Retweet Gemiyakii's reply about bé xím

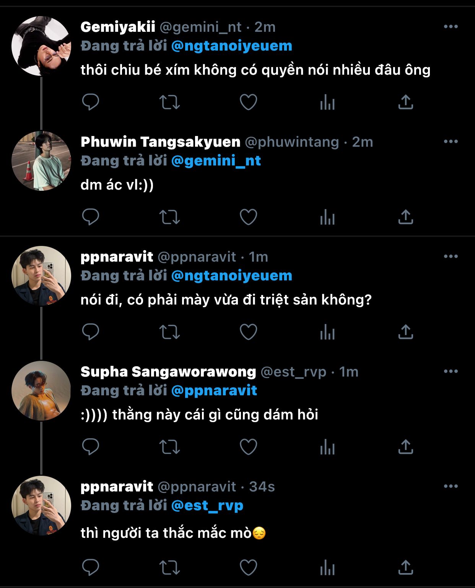point(169,102)
